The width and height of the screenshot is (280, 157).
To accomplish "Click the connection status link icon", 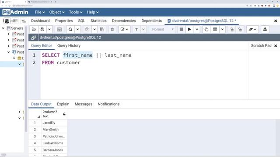I will pos(33,38).
